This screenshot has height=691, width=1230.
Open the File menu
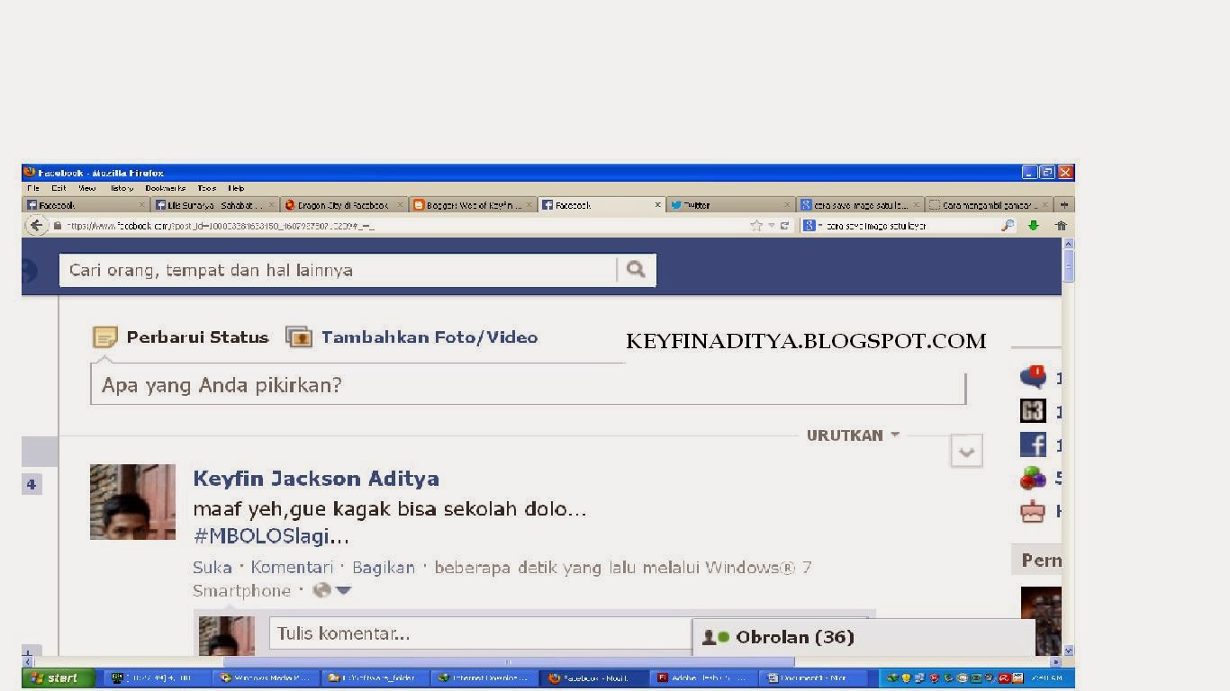pyautogui.click(x=33, y=189)
